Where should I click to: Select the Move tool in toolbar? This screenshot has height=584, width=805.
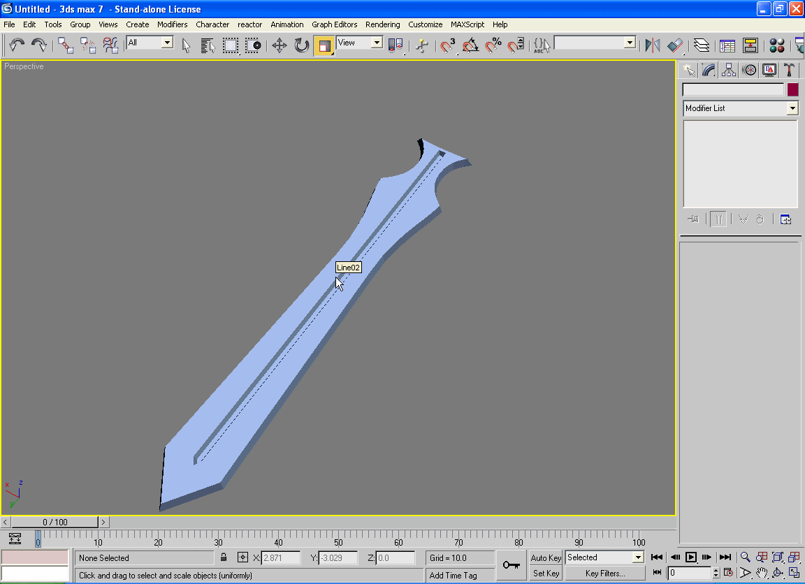280,46
